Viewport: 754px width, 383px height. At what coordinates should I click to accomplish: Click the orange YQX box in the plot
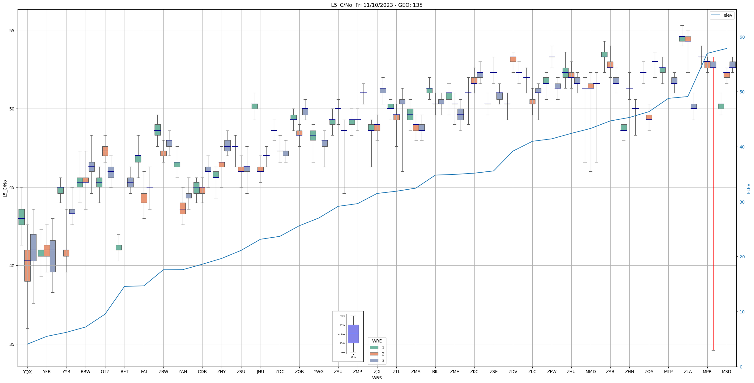point(27,266)
